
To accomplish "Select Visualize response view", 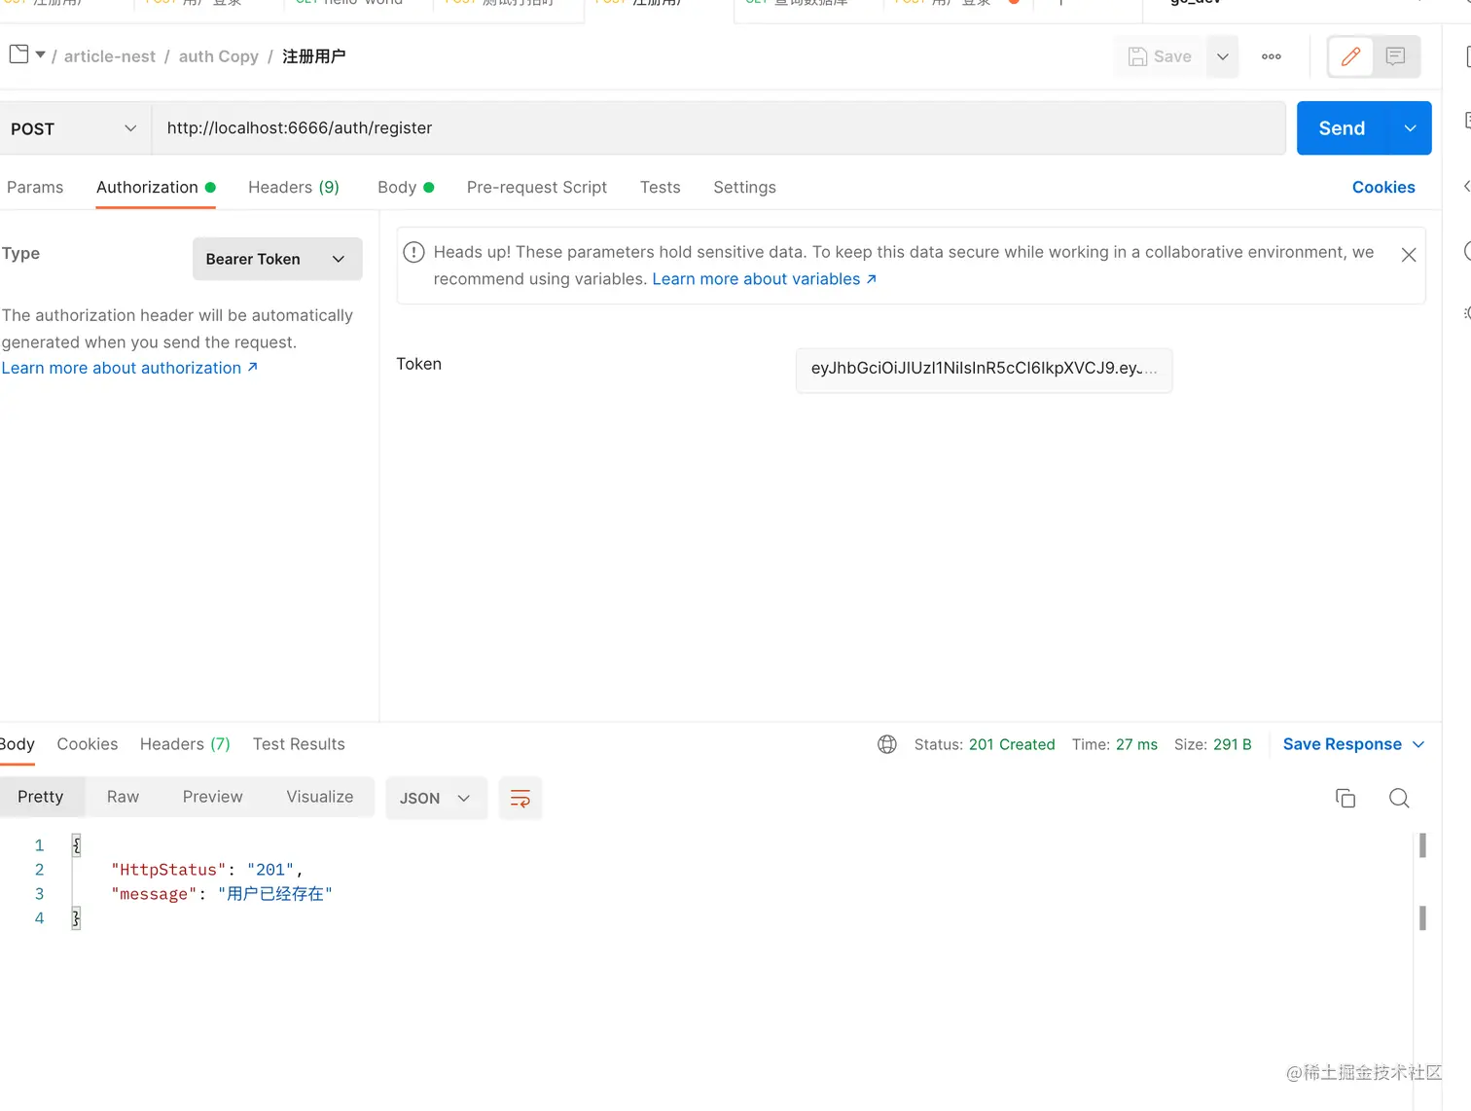I will (320, 797).
